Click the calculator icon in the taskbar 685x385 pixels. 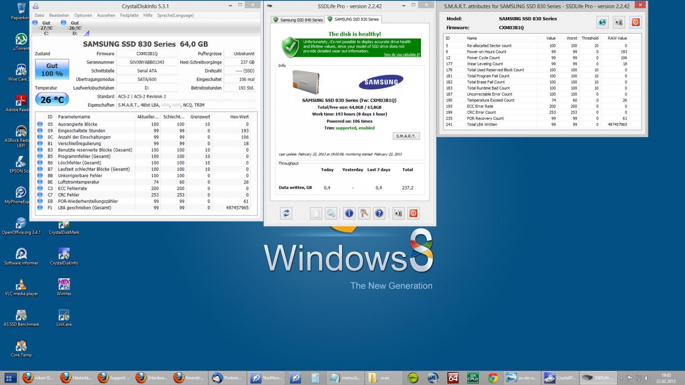point(315,378)
